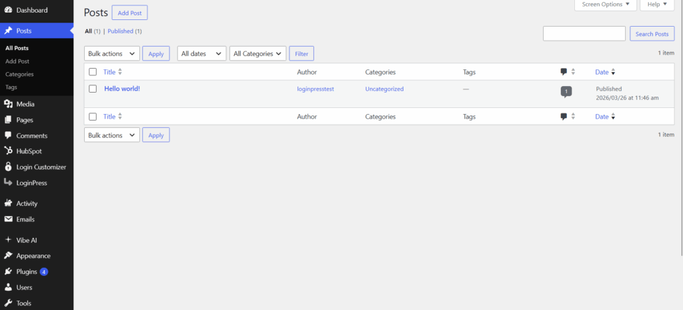Open the bottom Bulk actions dropdown

[x=112, y=135]
